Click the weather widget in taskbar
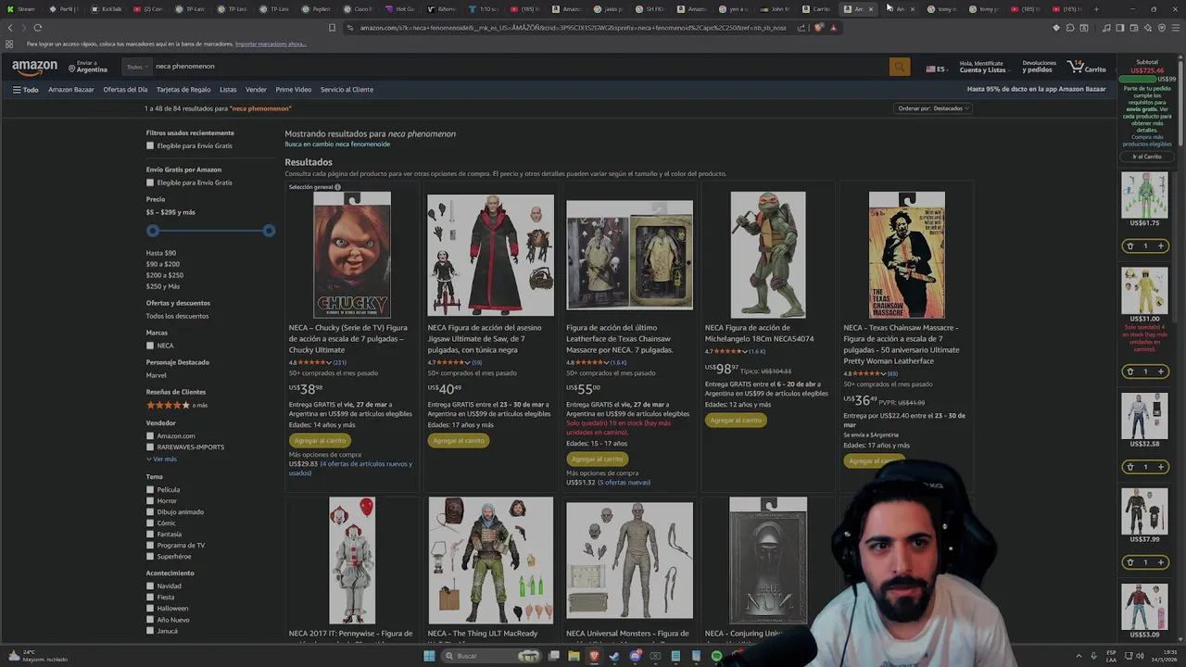The width and height of the screenshot is (1186, 667). click(37, 656)
